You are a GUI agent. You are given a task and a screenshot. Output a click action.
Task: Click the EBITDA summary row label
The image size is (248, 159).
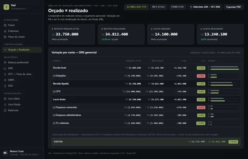pos(58,142)
